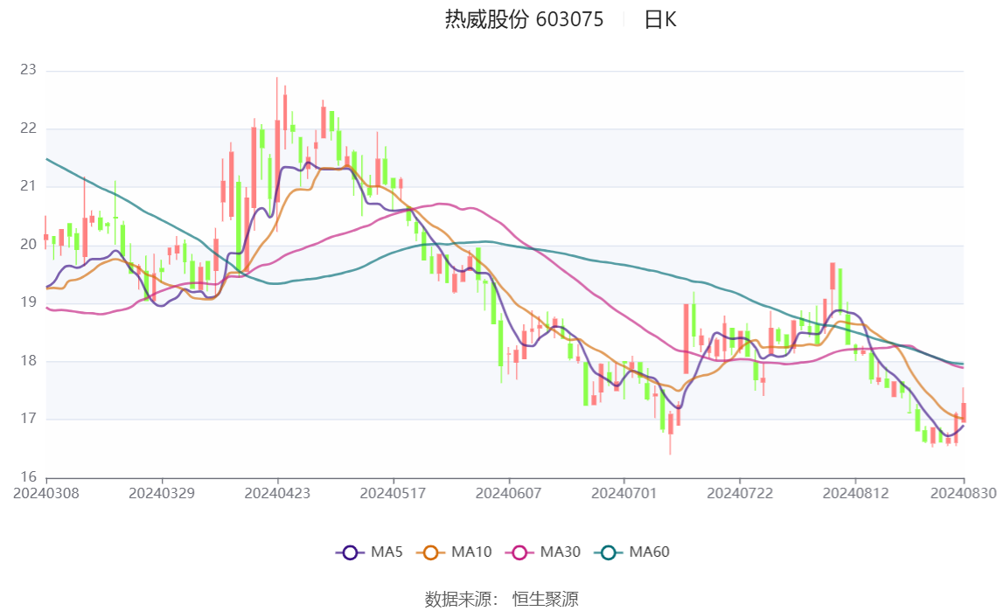Click x-axis date label 20240607

coord(509,493)
